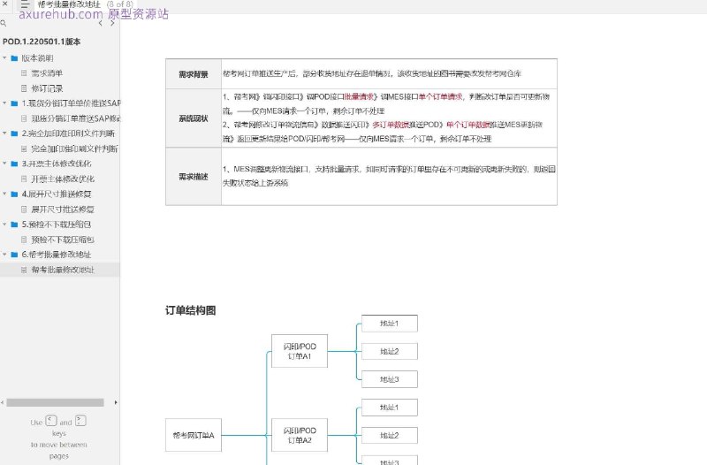Open the 修订记录 page
Viewport: 707px width, 465px height.
pyautogui.click(x=47, y=88)
